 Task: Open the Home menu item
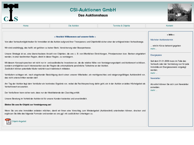[x=26, y=26]
